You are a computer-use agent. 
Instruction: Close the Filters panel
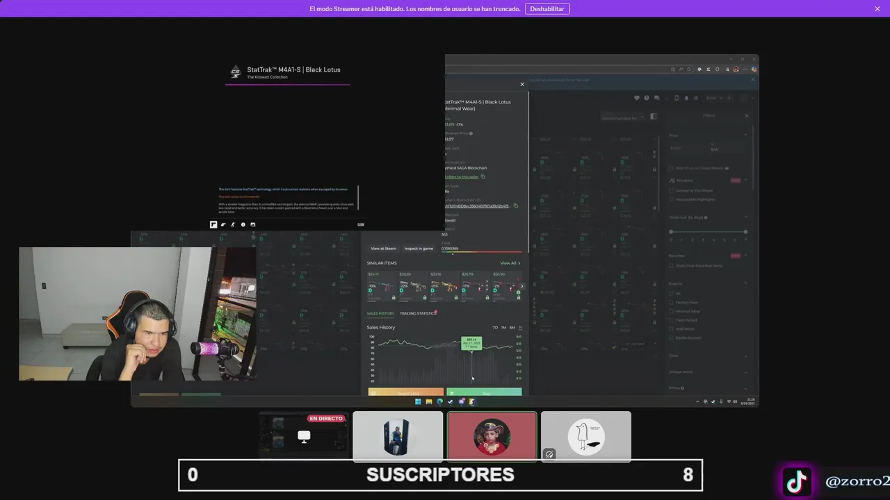(x=747, y=115)
